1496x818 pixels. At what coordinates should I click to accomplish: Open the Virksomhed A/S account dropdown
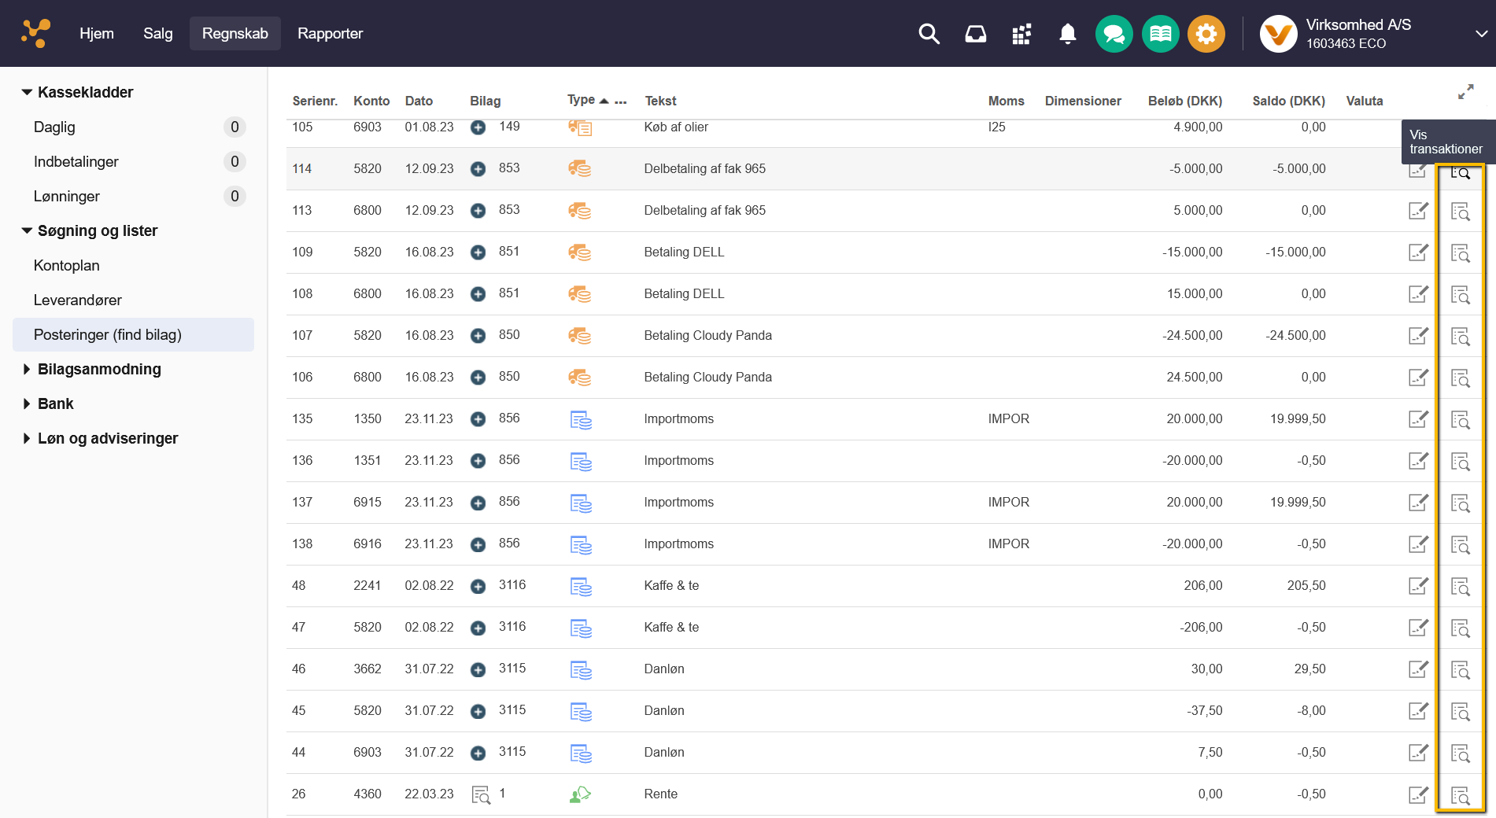1480,34
